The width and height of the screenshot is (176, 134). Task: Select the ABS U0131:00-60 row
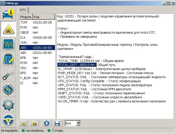click(37, 53)
